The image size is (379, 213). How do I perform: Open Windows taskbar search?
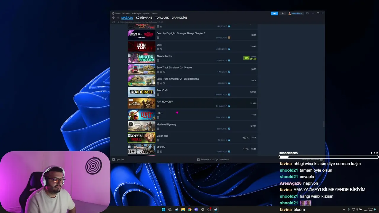(170, 209)
